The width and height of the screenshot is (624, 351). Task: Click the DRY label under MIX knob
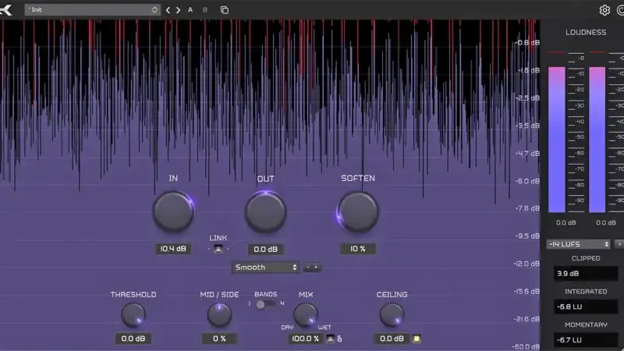287,328
